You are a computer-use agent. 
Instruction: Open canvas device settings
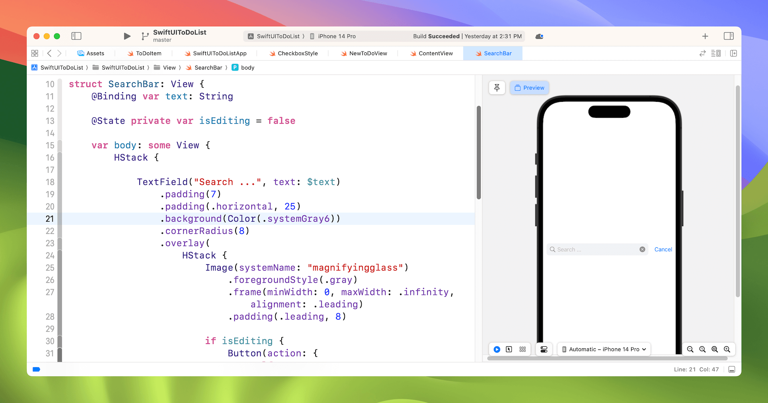point(544,349)
